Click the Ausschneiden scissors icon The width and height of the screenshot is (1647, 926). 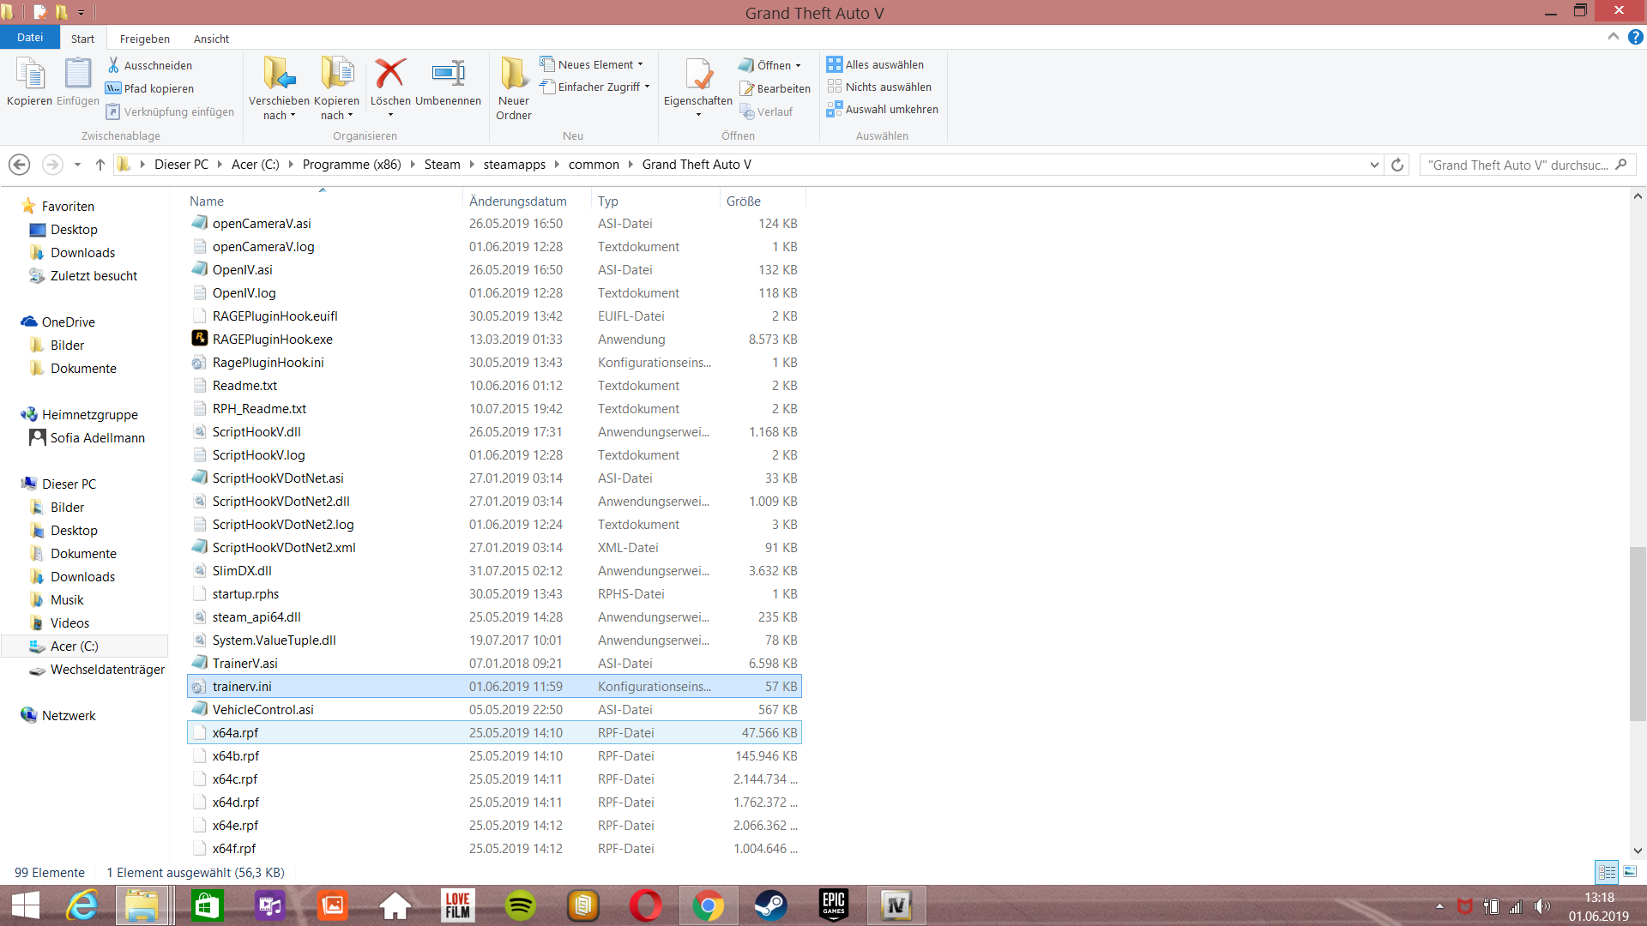point(113,65)
